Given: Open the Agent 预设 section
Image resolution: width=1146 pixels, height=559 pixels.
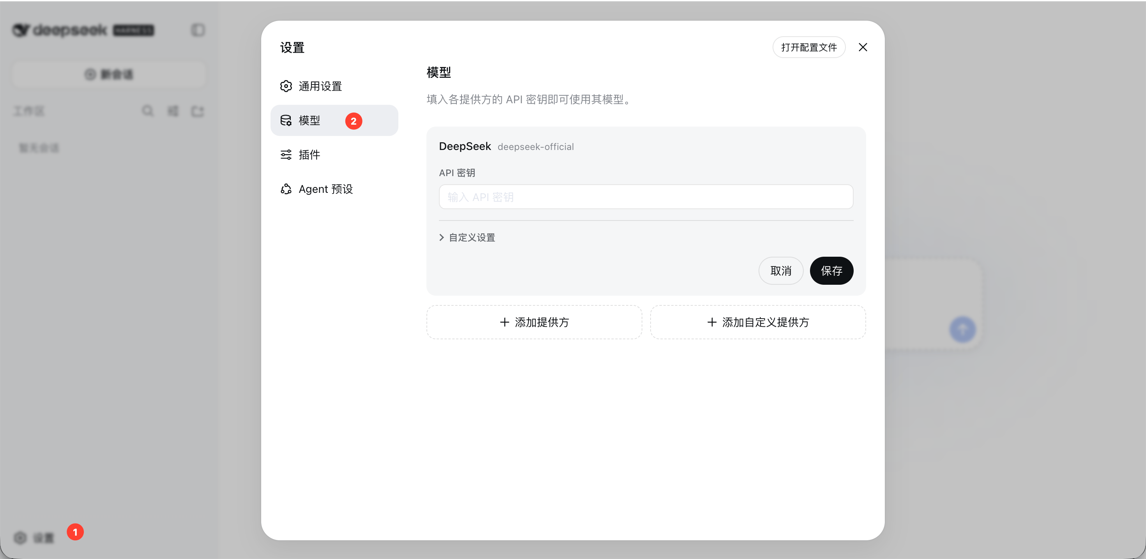Looking at the screenshot, I should point(334,189).
